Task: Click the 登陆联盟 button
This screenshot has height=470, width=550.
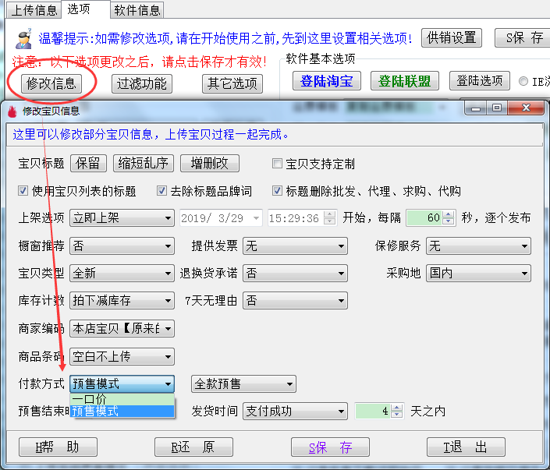Action: coord(404,81)
